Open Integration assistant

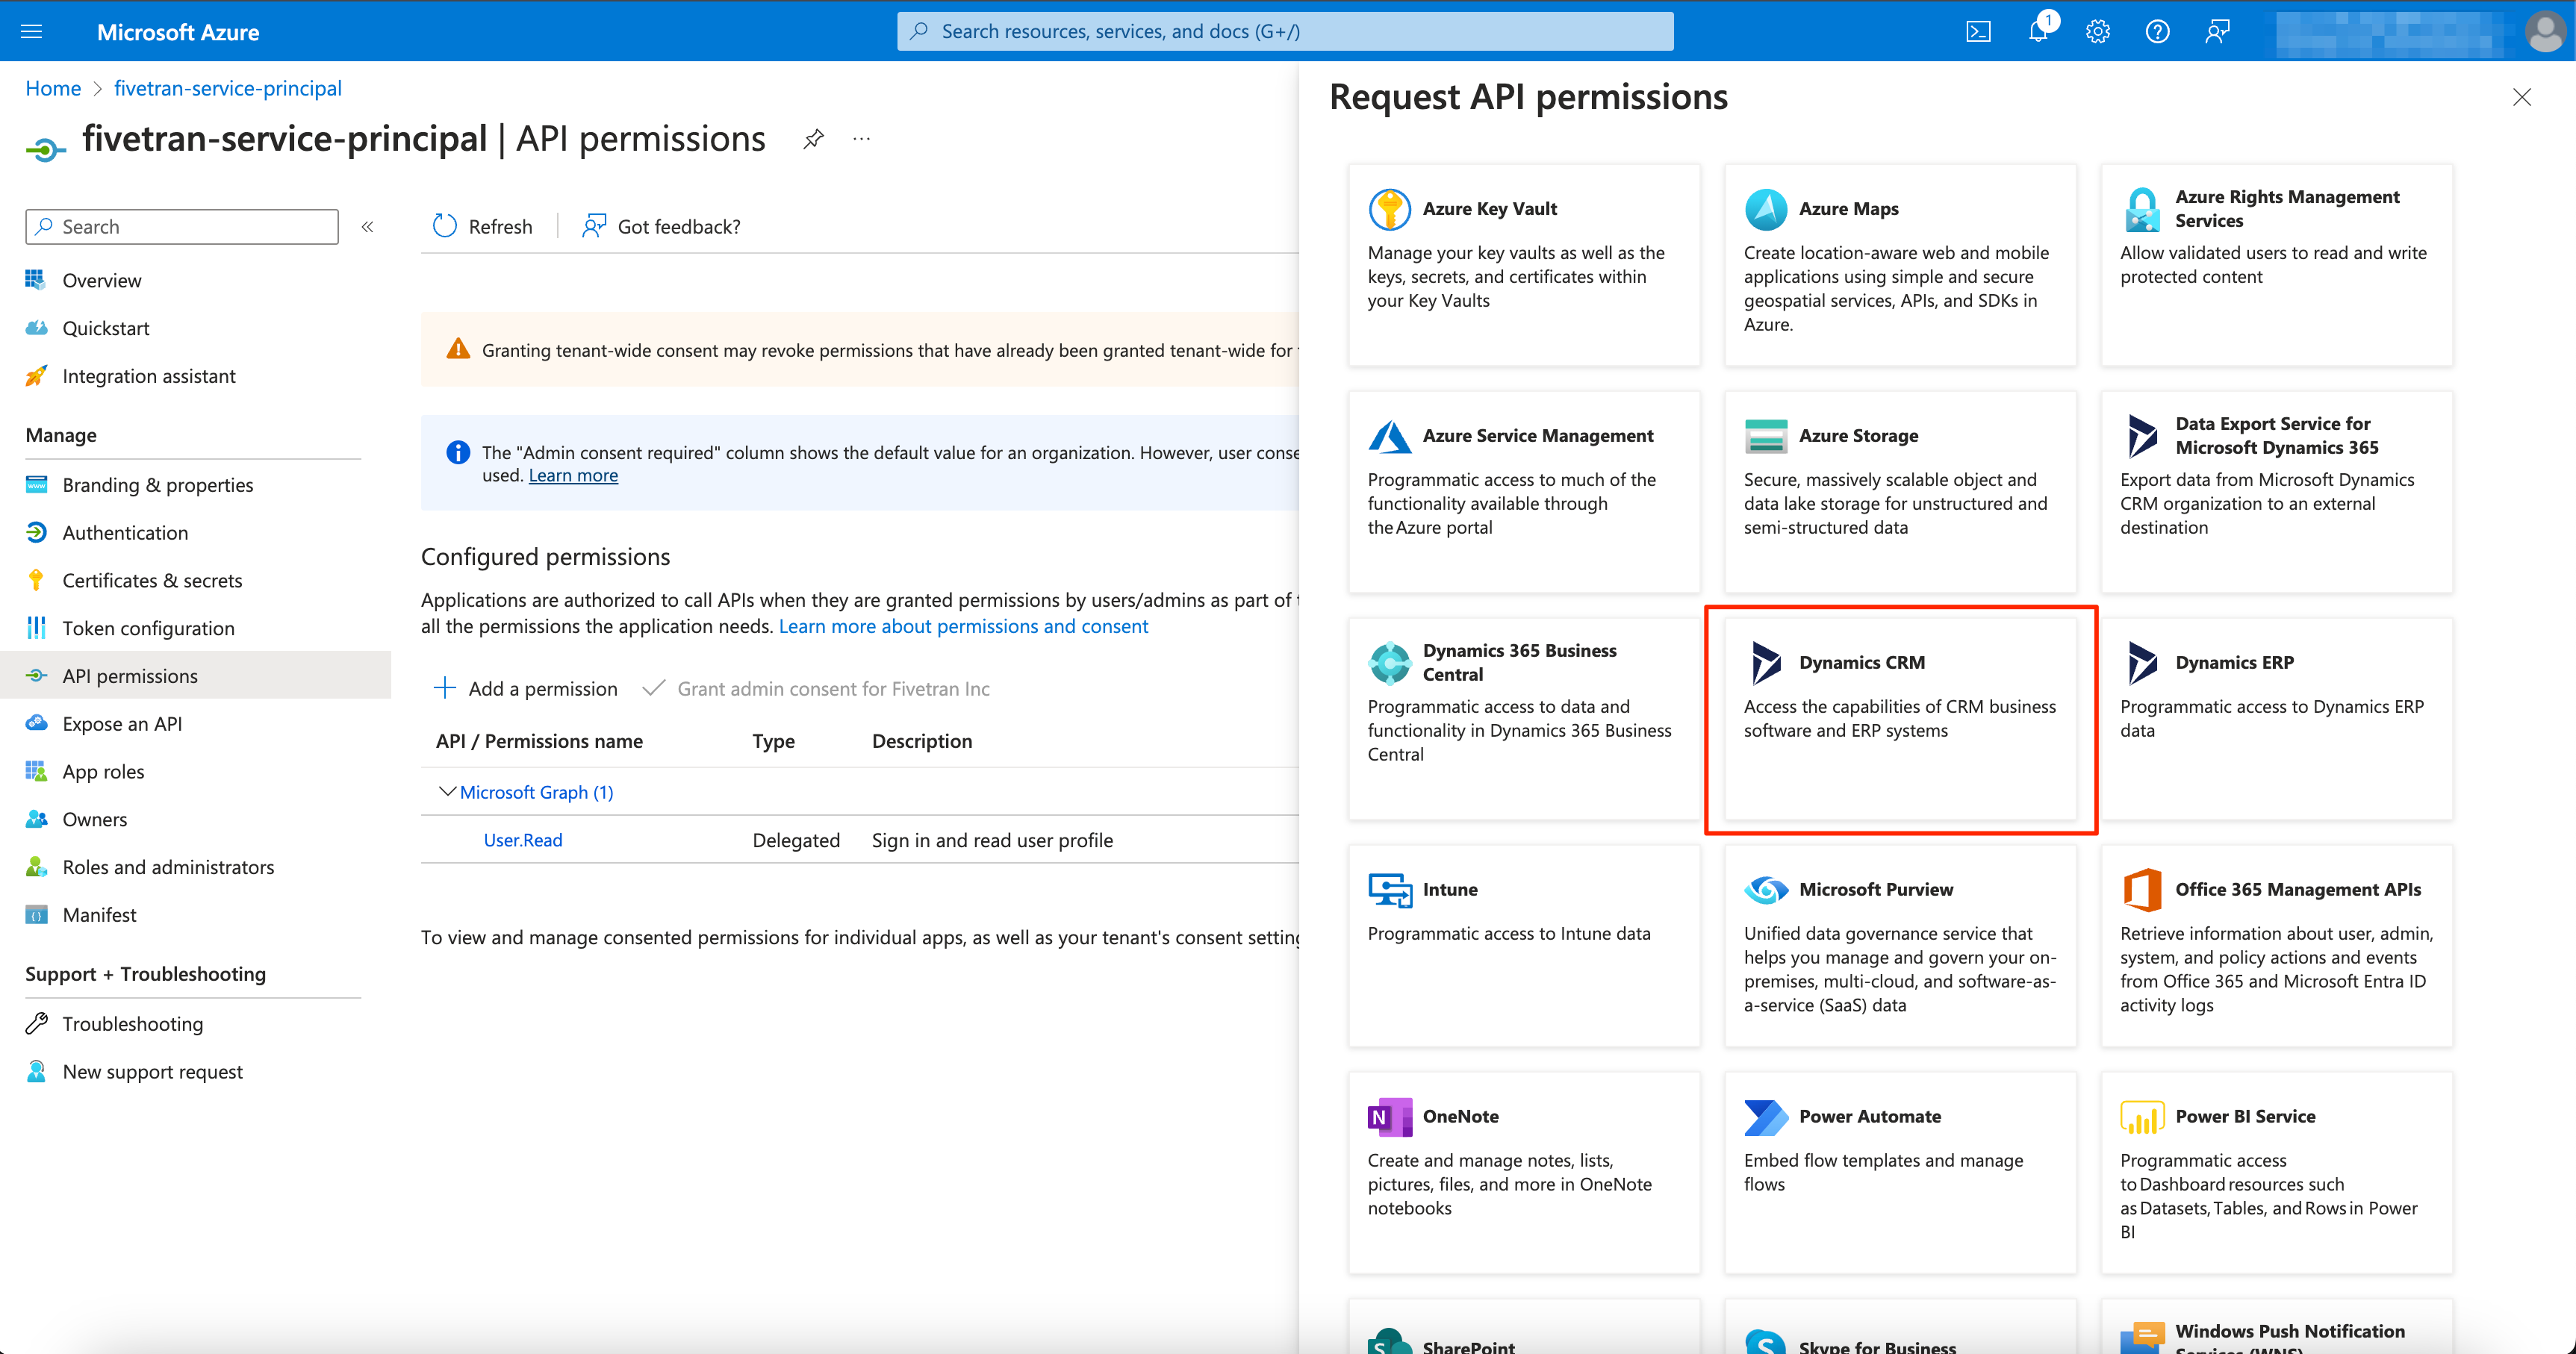point(149,376)
